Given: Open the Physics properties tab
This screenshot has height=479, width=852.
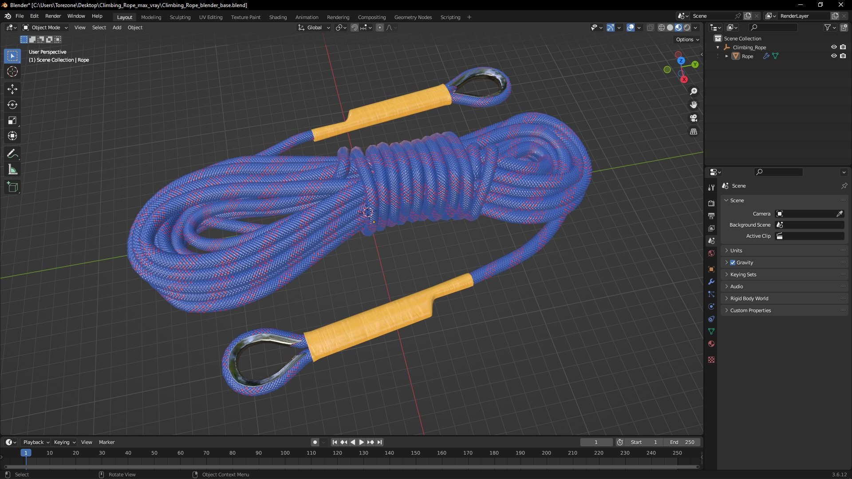Looking at the screenshot, I should coord(711,306).
